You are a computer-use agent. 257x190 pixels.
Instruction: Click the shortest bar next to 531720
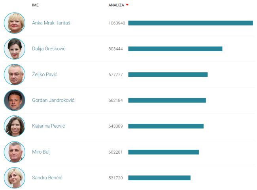click(159, 178)
